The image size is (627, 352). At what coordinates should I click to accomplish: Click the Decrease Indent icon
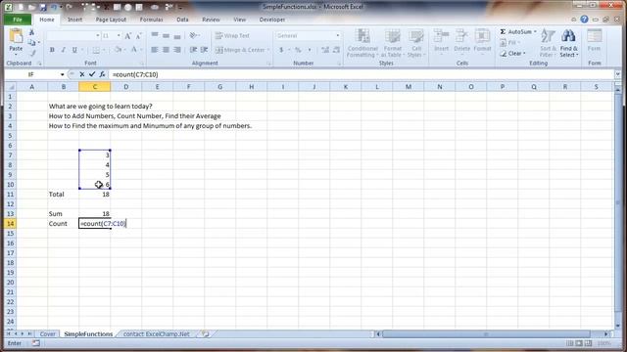(x=193, y=50)
